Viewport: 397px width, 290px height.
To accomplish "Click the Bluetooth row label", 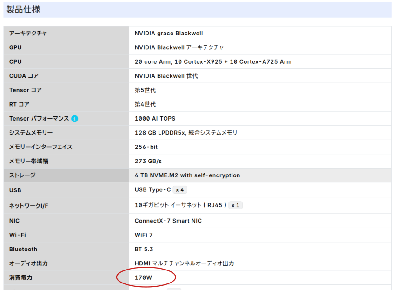I will coord(23,249).
